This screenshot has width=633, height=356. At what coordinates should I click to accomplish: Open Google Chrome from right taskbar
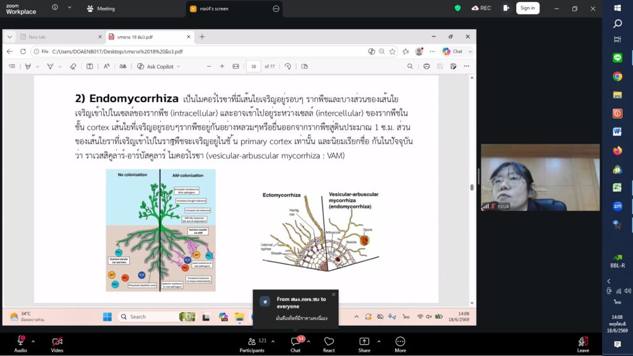tap(618, 76)
